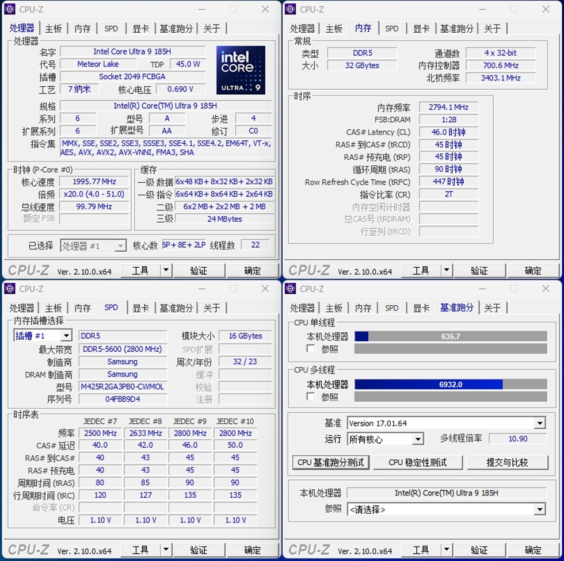Click 线程数 value 22
Image resolution: width=564 pixels, height=561 pixels.
256,245
